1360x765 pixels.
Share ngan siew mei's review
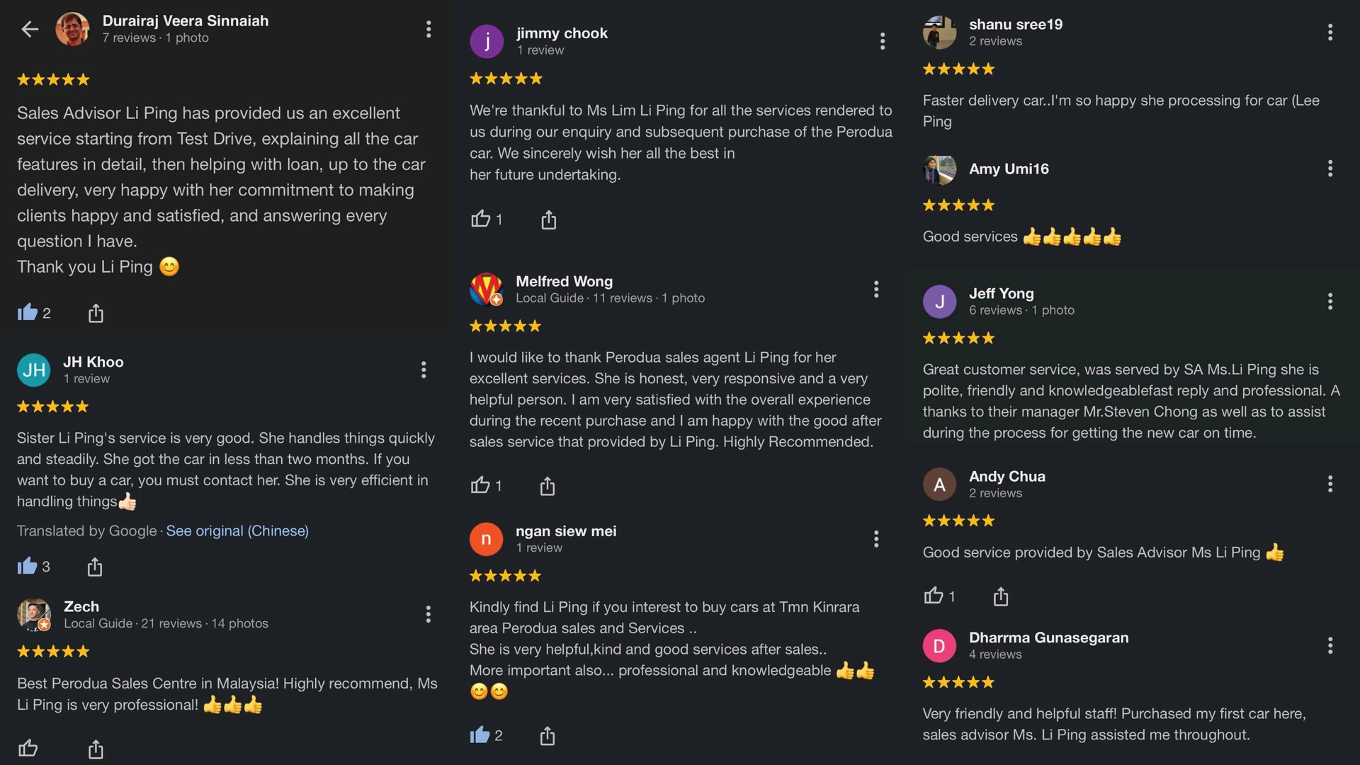(x=548, y=736)
